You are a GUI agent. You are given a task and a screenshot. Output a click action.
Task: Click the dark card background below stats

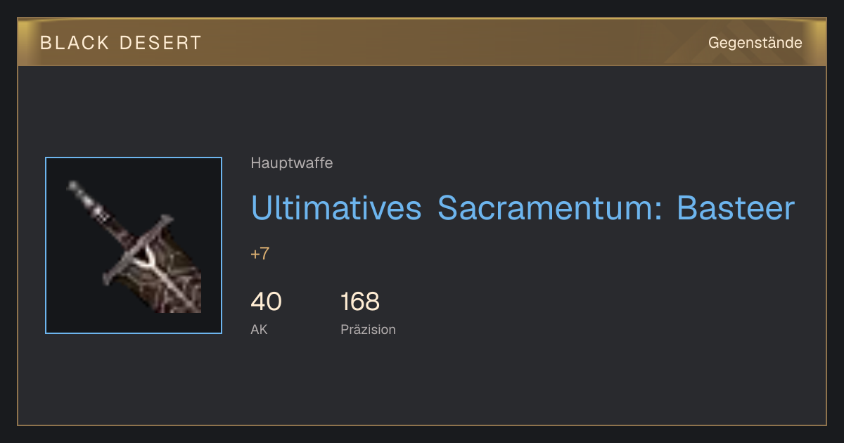click(x=422, y=383)
